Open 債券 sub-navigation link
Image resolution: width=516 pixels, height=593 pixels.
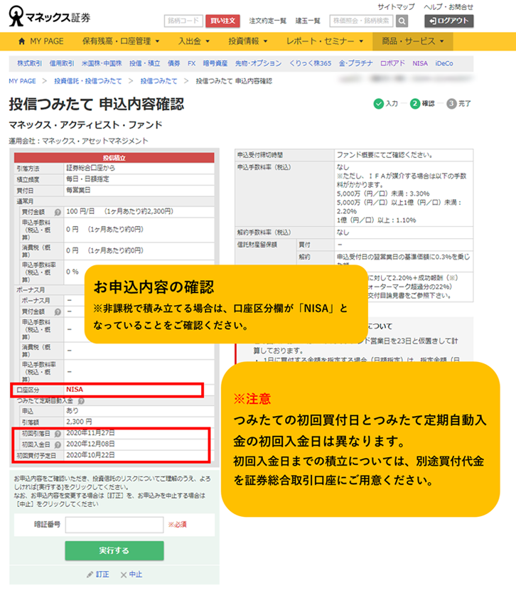(x=174, y=63)
